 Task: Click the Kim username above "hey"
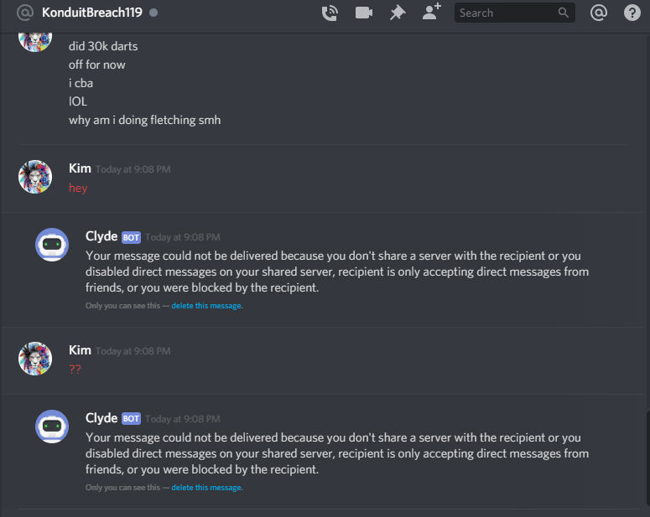pyautogui.click(x=80, y=168)
